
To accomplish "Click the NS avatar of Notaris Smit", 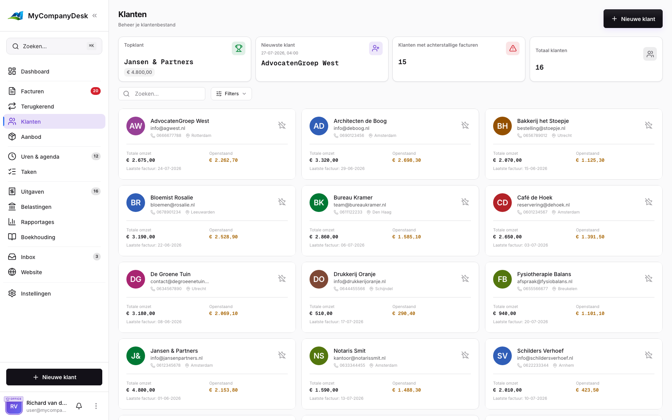I will [319, 356].
